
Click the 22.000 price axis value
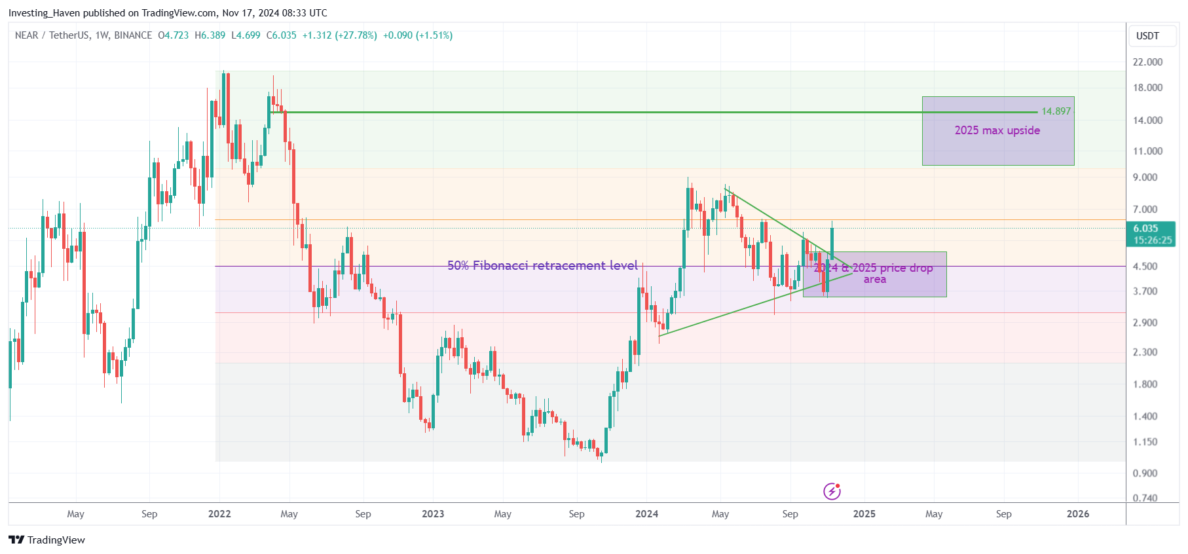click(1148, 62)
